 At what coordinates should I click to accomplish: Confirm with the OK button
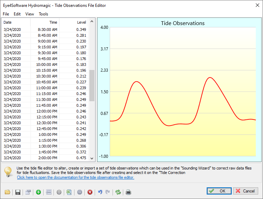(x=219, y=191)
